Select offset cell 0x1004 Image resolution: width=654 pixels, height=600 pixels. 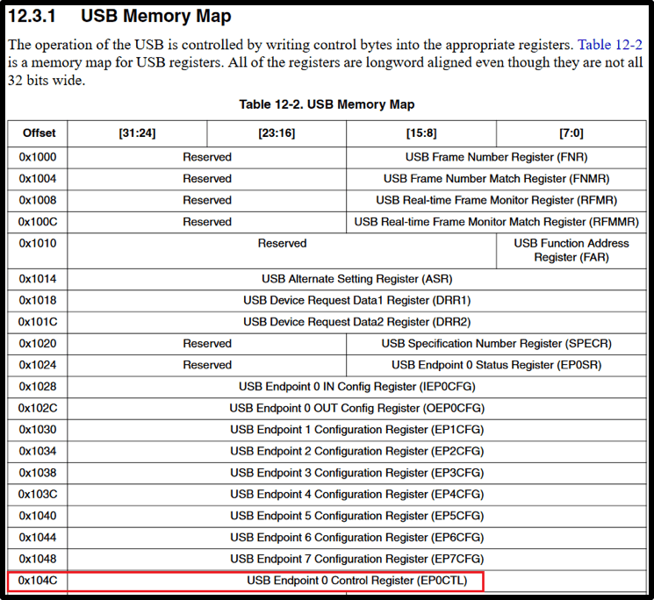[x=38, y=179]
